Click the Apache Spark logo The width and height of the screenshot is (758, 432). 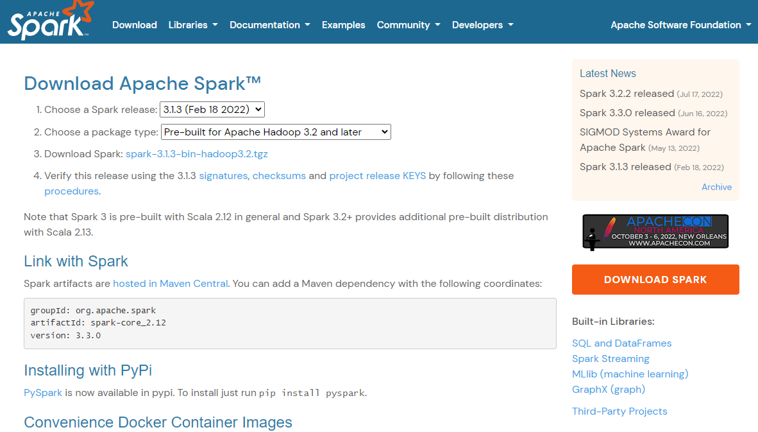[51, 21]
